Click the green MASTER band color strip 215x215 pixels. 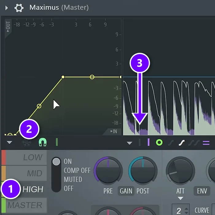click(4, 205)
